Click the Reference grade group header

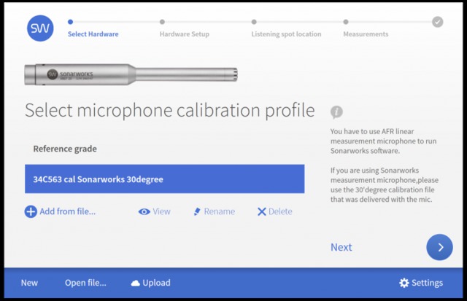[x=65, y=149]
